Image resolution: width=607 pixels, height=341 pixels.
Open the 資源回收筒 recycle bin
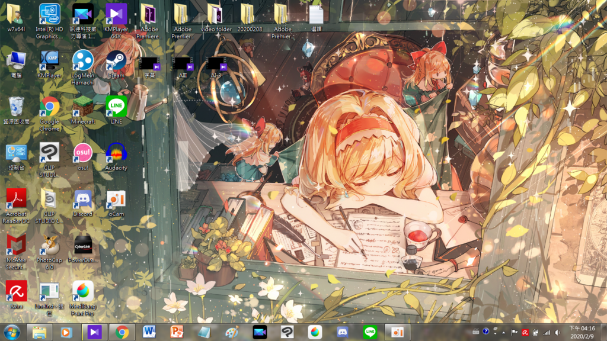[16, 111]
